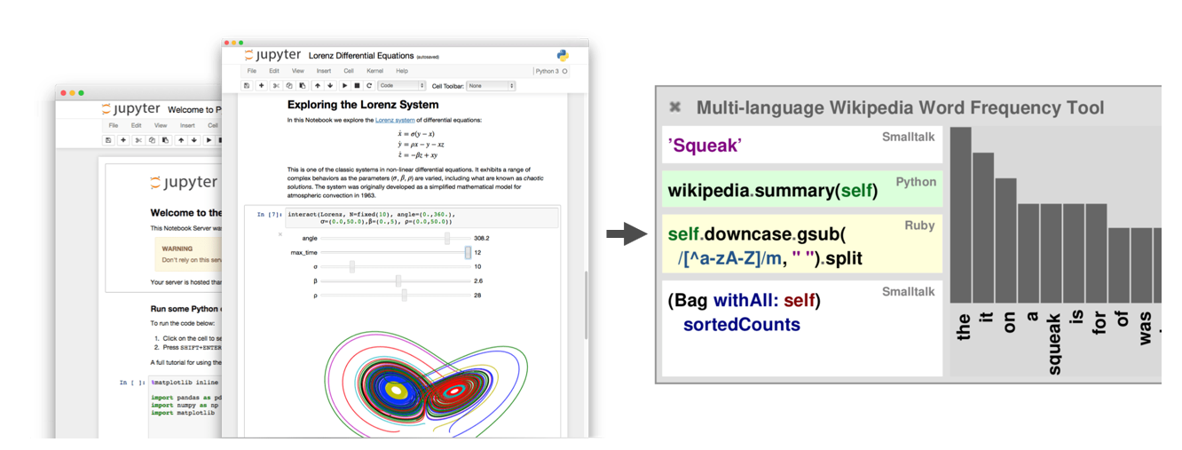The height and width of the screenshot is (450, 1182).
Task: Close the interact widget with small x
Action: 280,234
